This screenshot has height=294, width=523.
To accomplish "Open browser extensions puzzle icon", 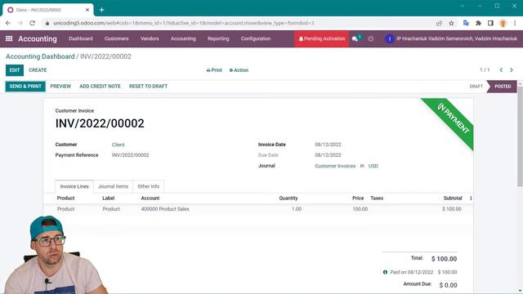I will 478,23.
